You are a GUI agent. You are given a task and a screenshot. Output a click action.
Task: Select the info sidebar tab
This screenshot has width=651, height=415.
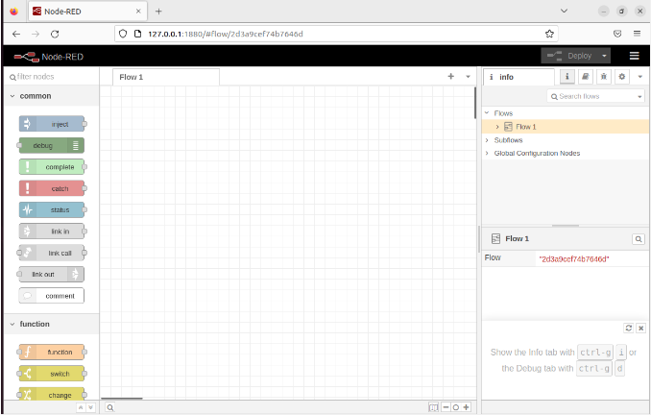518,77
